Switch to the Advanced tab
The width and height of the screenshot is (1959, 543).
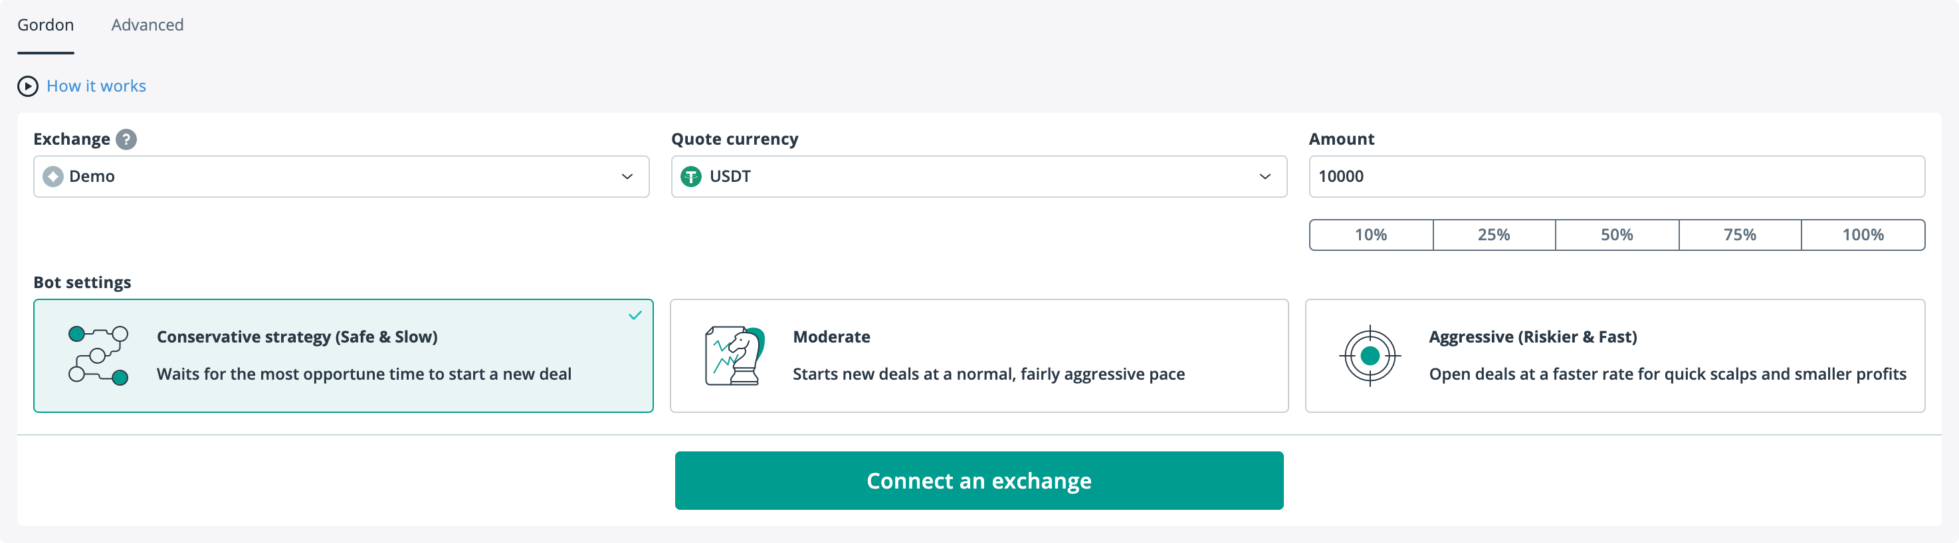click(x=148, y=25)
